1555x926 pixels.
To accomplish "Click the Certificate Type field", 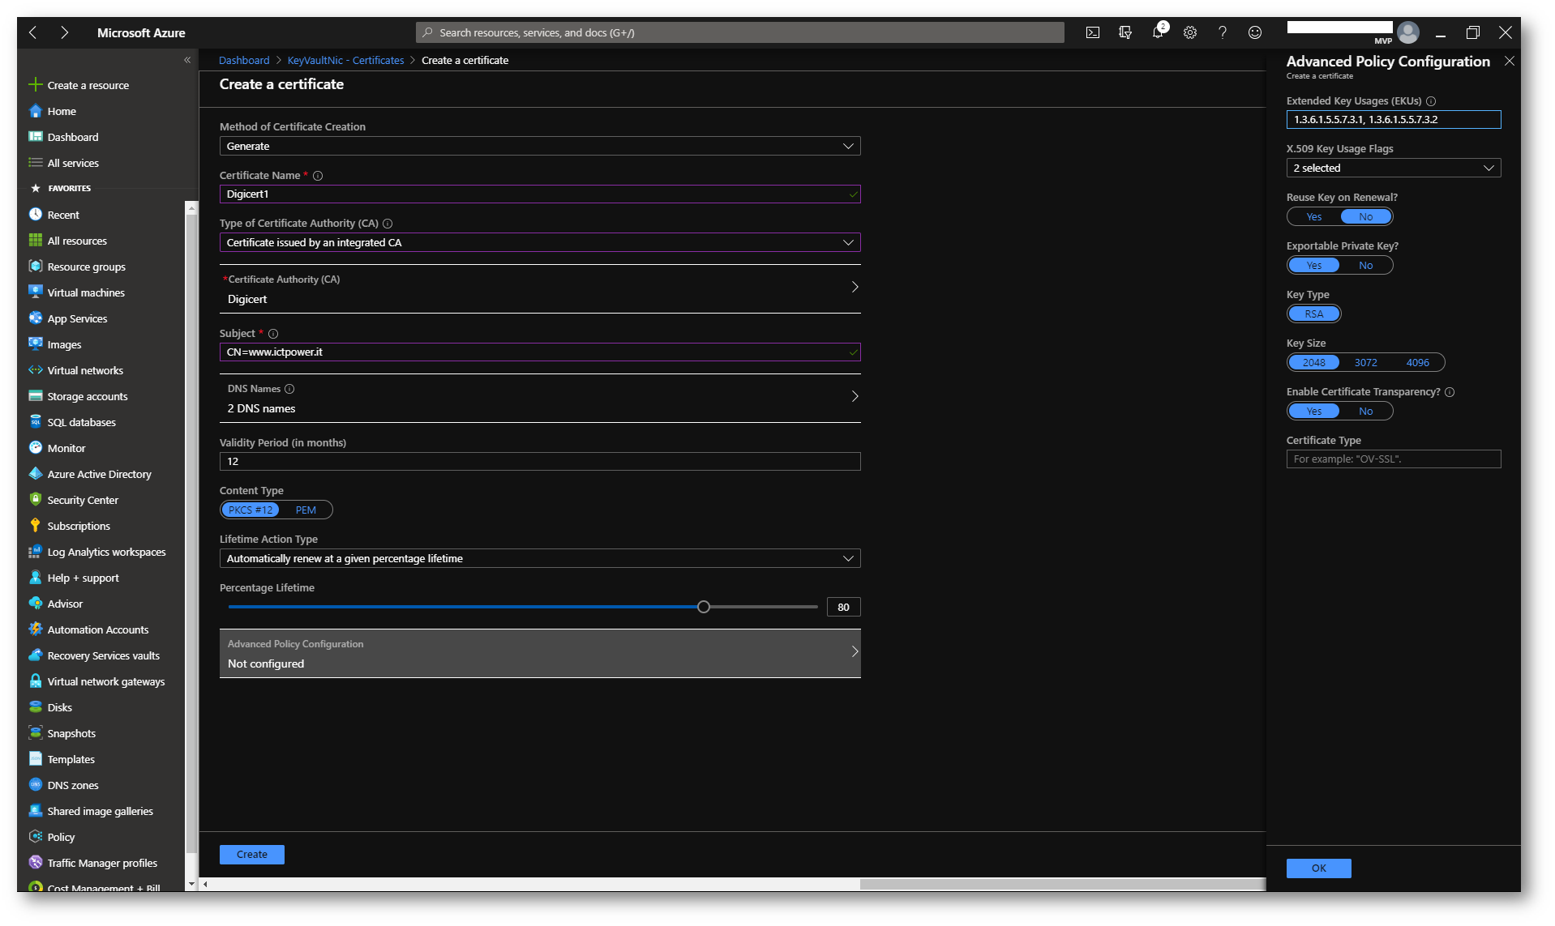I will pyautogui.click(x=1394, y=459).
